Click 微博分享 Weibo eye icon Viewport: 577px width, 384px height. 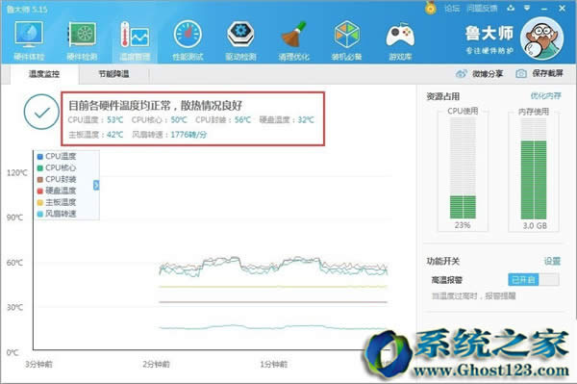coord(461,74)
